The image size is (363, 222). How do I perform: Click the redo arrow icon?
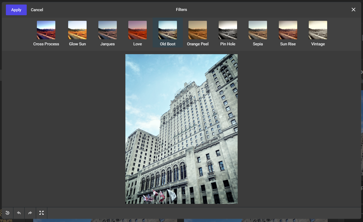click(30, 213)
